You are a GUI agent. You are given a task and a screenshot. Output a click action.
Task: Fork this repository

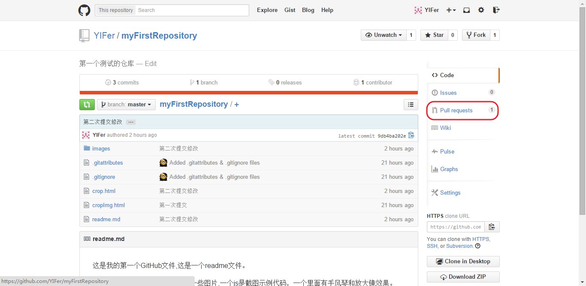(476, 35)
